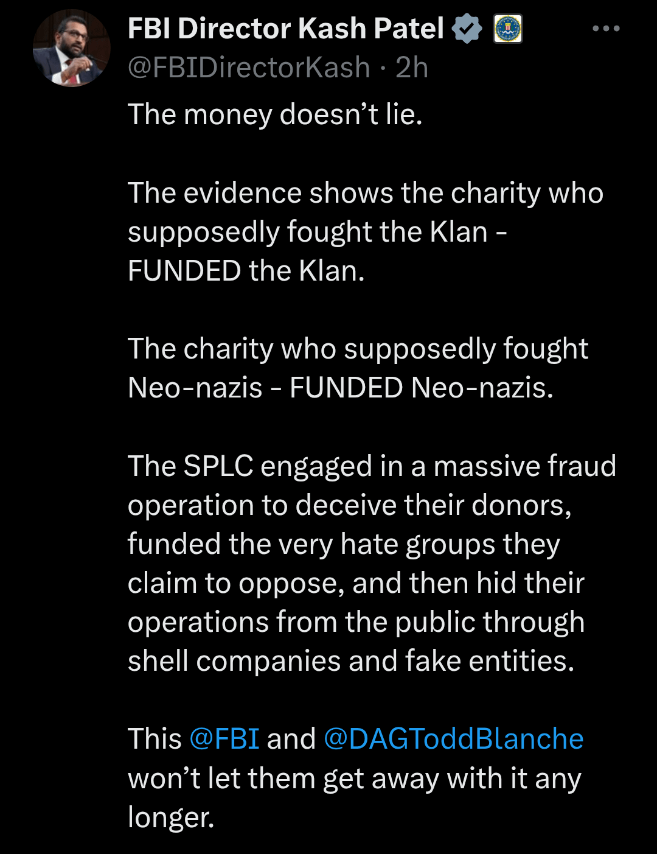The height and width of the screenshot is (854, 657).
Task: Click the text "FUNDED the Klan."
Action: [x=246, y=271]
